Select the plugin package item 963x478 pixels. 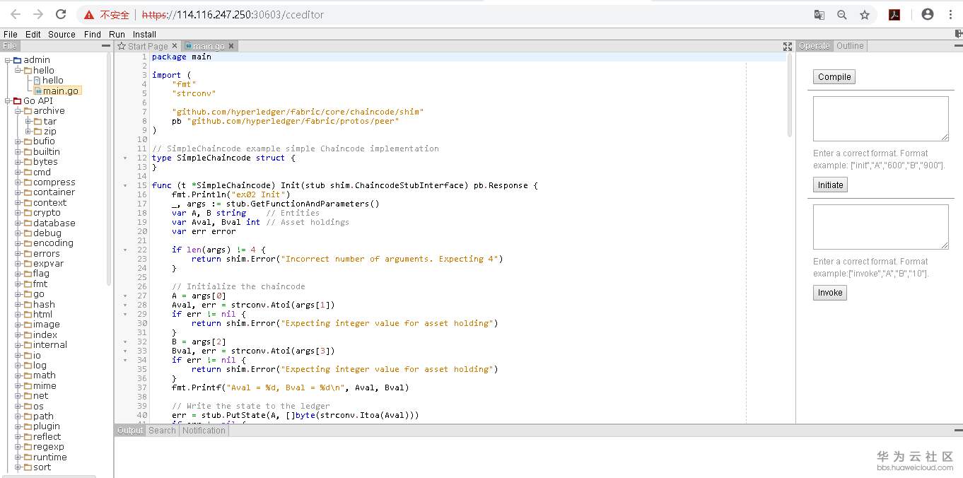(x=46, y=426)
